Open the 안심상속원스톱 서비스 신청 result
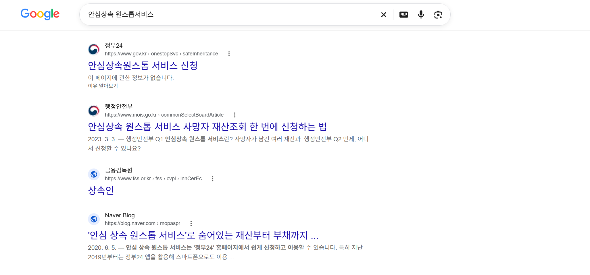Image resolution: width=590 pixels, height=275 pixels. [143, 66]
